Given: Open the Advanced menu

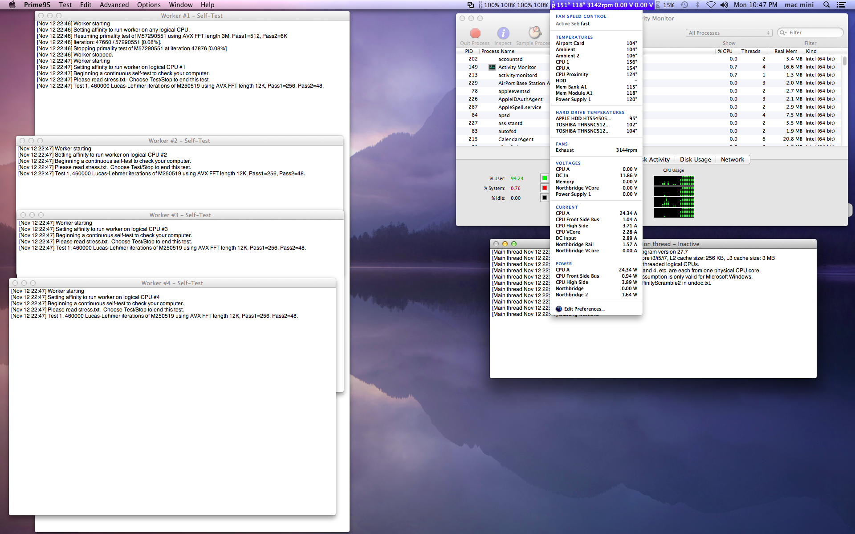Looking at the screenshot, I should tap(114, 5).
